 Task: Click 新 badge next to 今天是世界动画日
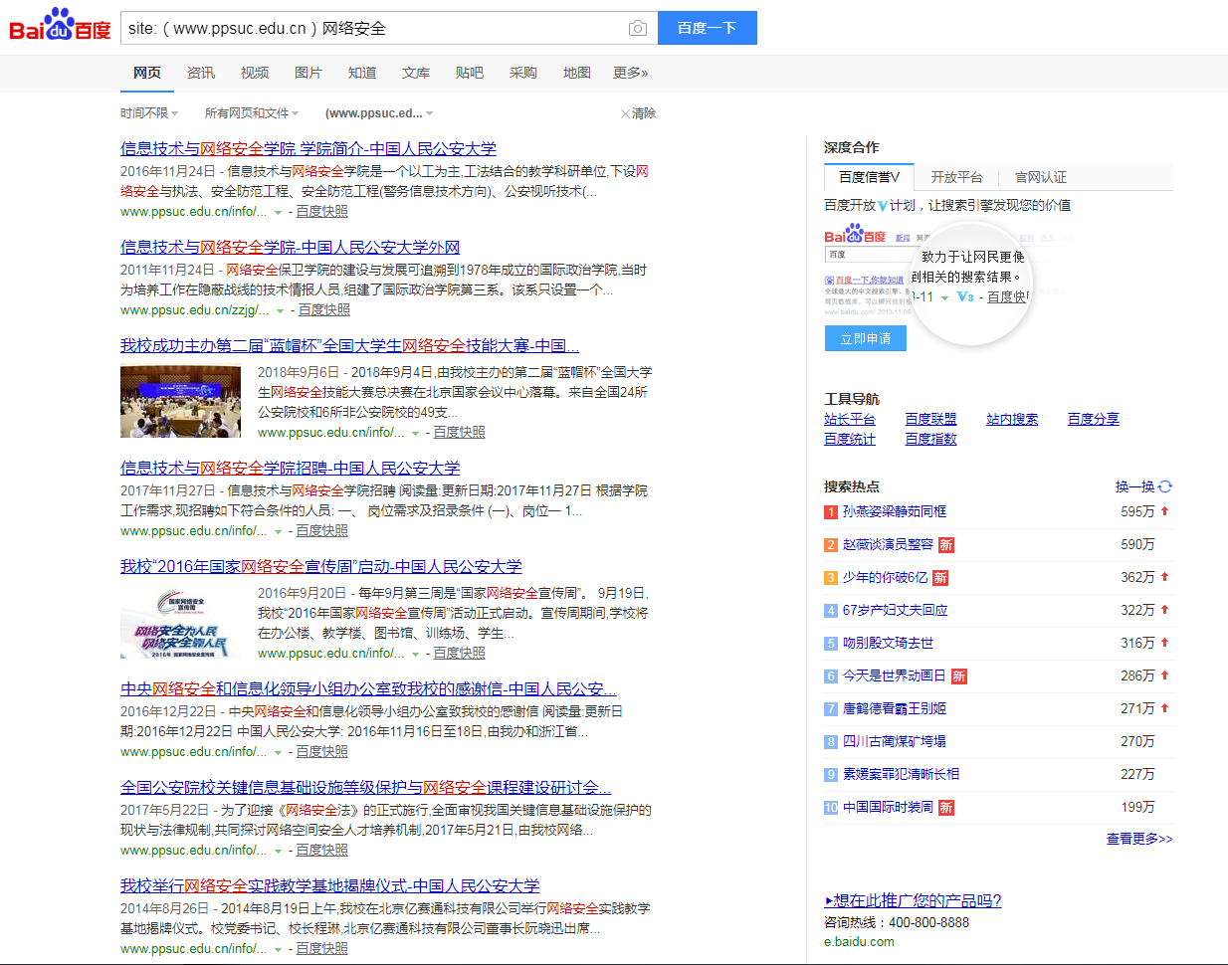[959, 676]
